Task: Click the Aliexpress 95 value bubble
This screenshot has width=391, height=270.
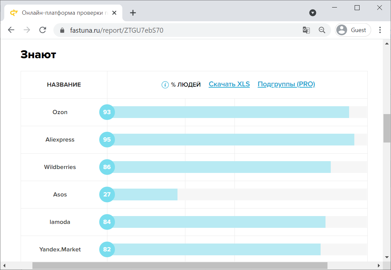Action: pyautogui.click(x=107, y=140)
